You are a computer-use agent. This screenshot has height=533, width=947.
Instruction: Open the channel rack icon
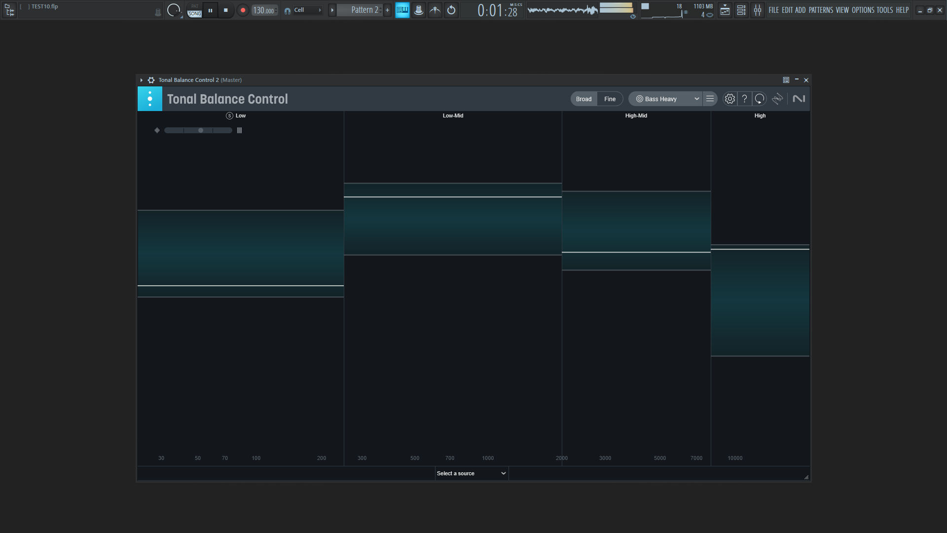pyautogui.click(x=741, y=10)
